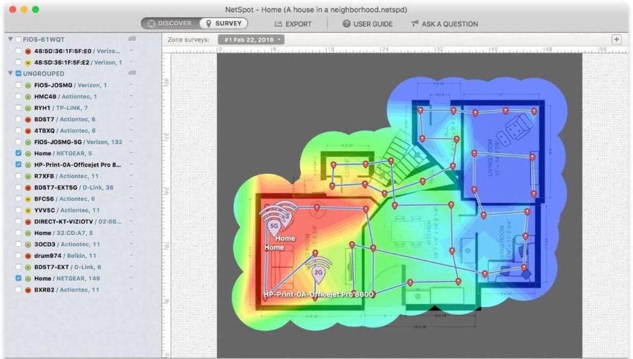Click the SURVEY pin icon
The height and width of the screenshot is (359, 633).
(208, 24)
